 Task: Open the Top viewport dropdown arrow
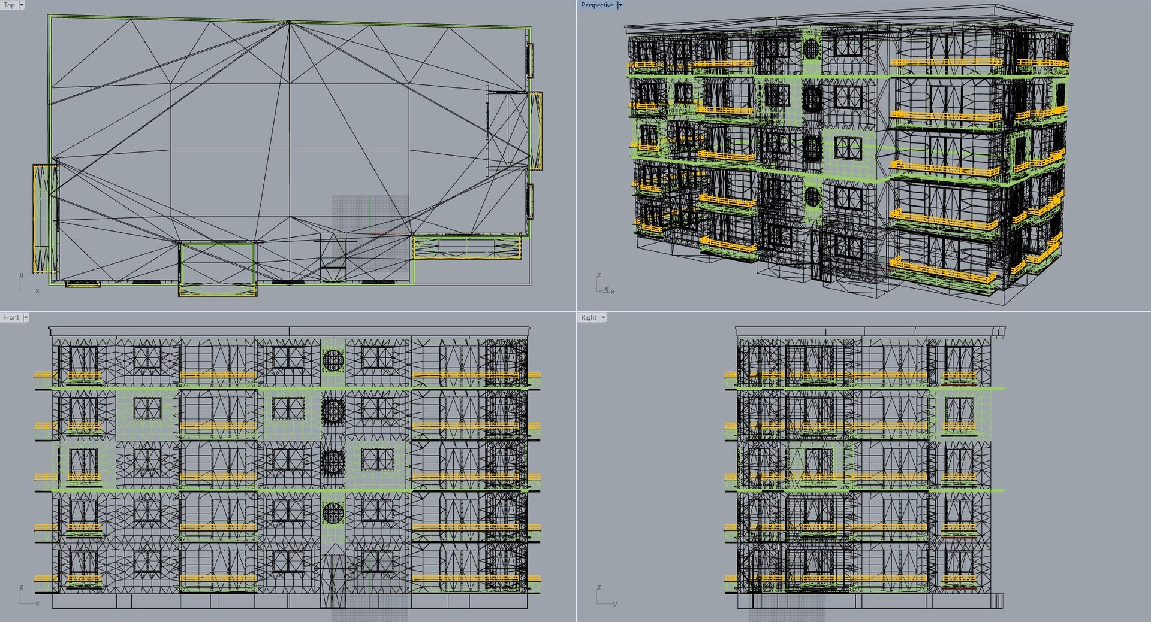click(22, 5)
